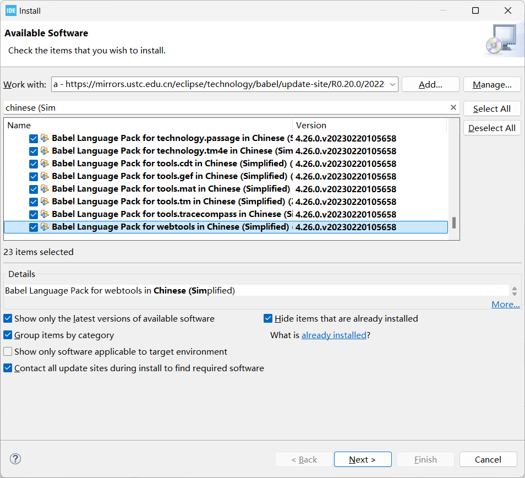Select row Babel Language Pack for tools.mat

[226, 189]
